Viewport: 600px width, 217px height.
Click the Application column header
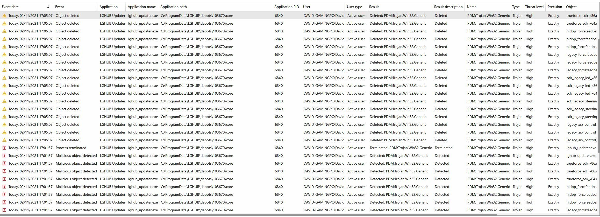point(111,7)
